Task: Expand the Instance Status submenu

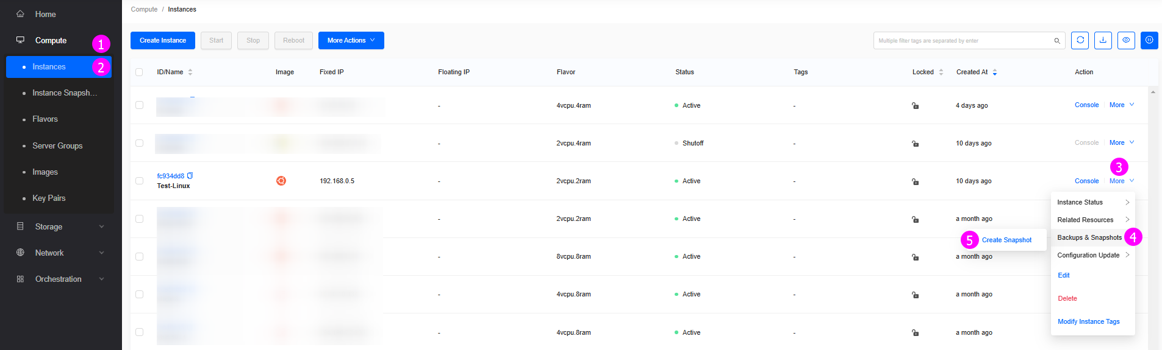Action: point(1092,202)
